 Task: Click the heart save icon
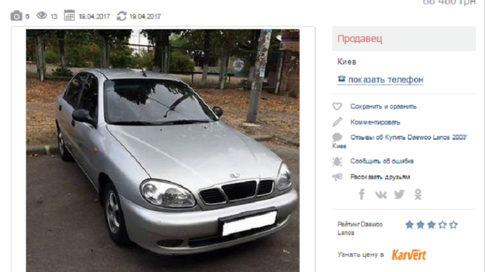337,106
